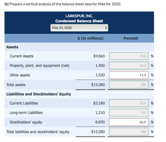Click the Total liabilities and stockholders' equity label

[x=38, y=132]
